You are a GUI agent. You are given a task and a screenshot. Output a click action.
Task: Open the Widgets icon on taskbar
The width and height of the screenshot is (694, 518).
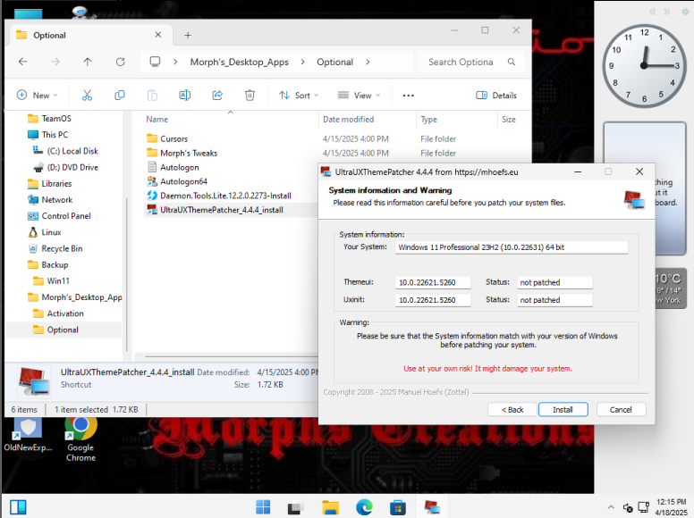[x=18, y=507]
